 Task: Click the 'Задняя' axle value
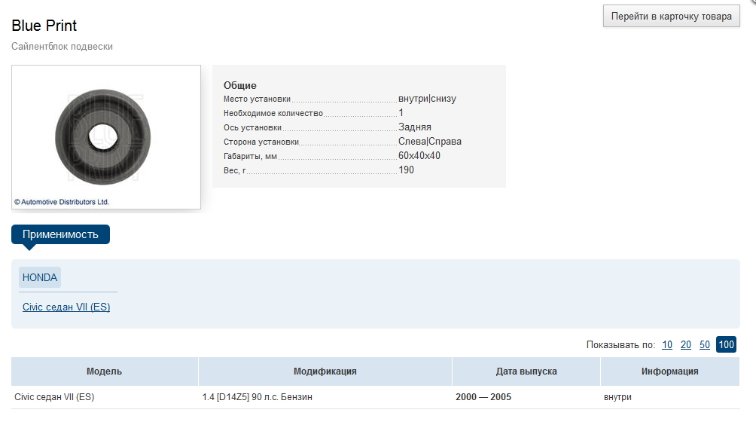[415, 127]
